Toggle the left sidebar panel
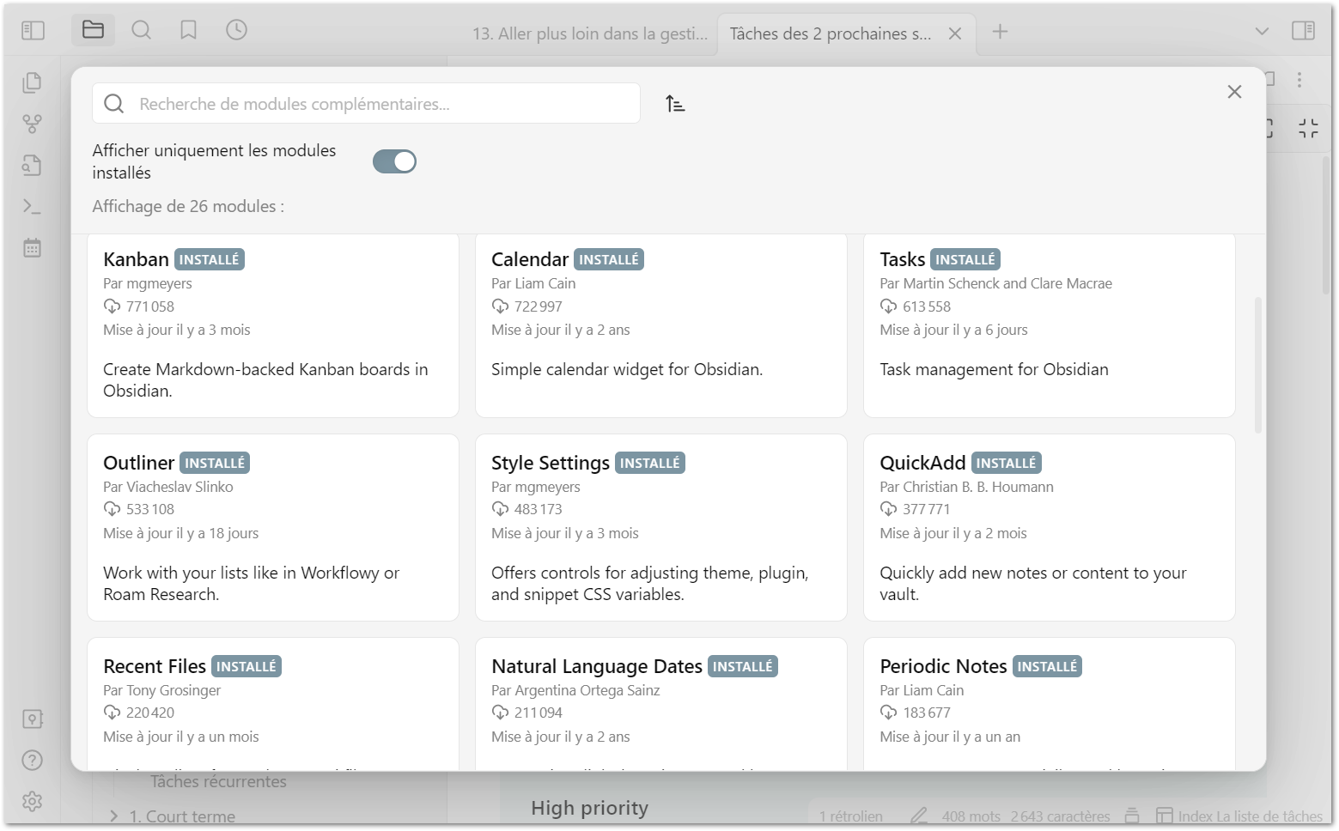The height and width of the screenshot is (831, 1339). point(33,31)
